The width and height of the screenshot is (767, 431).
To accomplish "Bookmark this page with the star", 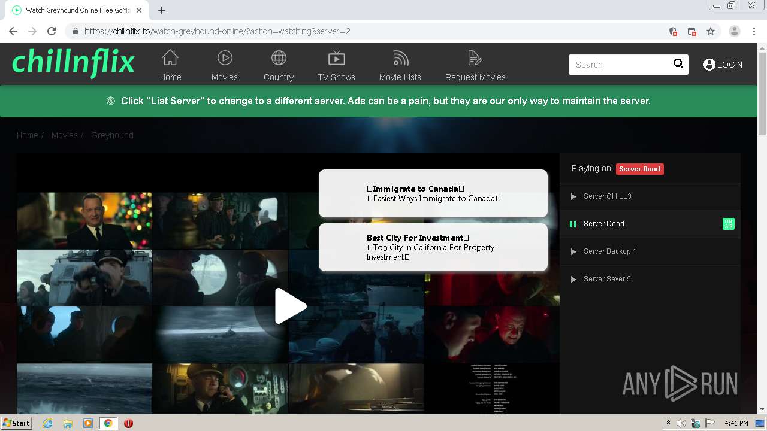I will [711, 31].
